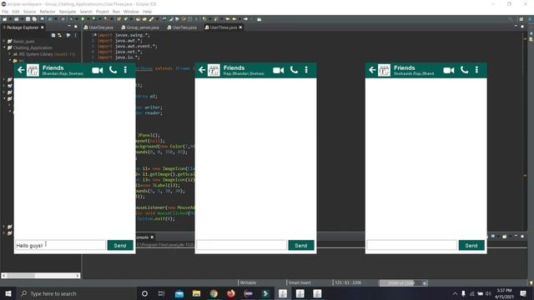Switch to Group_server.java editor tab

(140, 27)
